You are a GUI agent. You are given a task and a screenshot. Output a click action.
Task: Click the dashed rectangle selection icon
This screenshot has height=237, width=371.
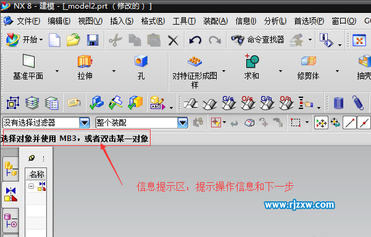296,123
